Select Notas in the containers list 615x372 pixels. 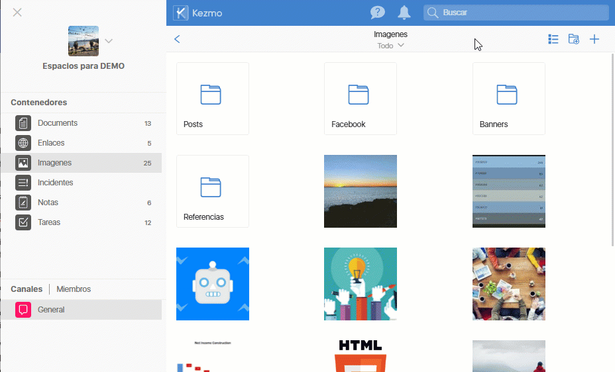[82, 203]
